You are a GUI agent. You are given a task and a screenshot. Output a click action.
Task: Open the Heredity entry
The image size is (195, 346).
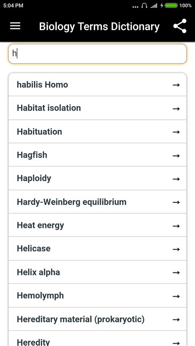[x=97, y=339]
